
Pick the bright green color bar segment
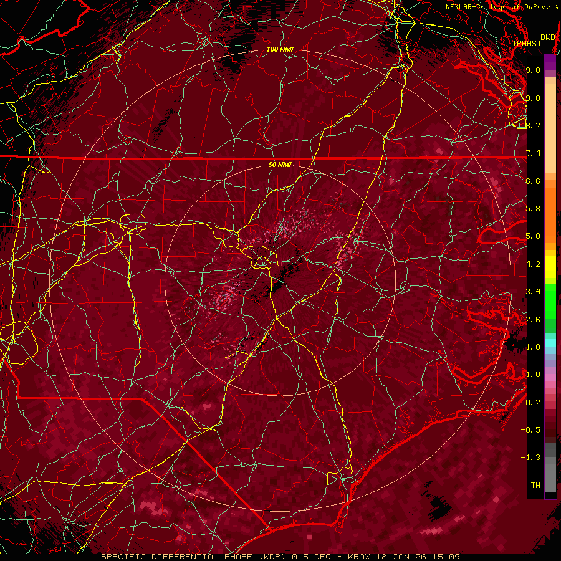pyautogui.click(x=550, y=300)
